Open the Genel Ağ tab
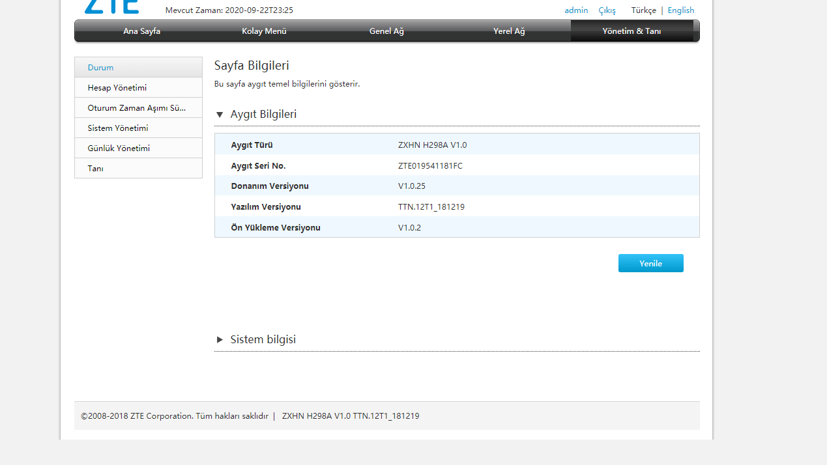The width and height of the screenshot is (827, 465). 386,31
